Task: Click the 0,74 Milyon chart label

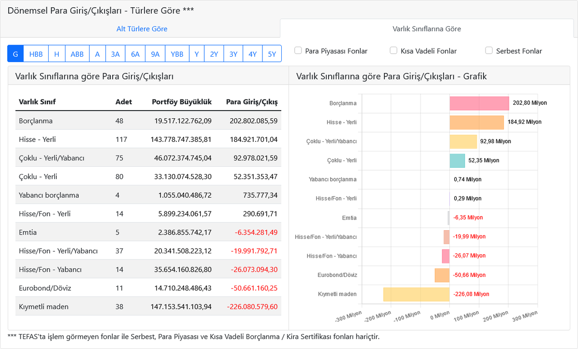Action: click(x=467, y=179)
